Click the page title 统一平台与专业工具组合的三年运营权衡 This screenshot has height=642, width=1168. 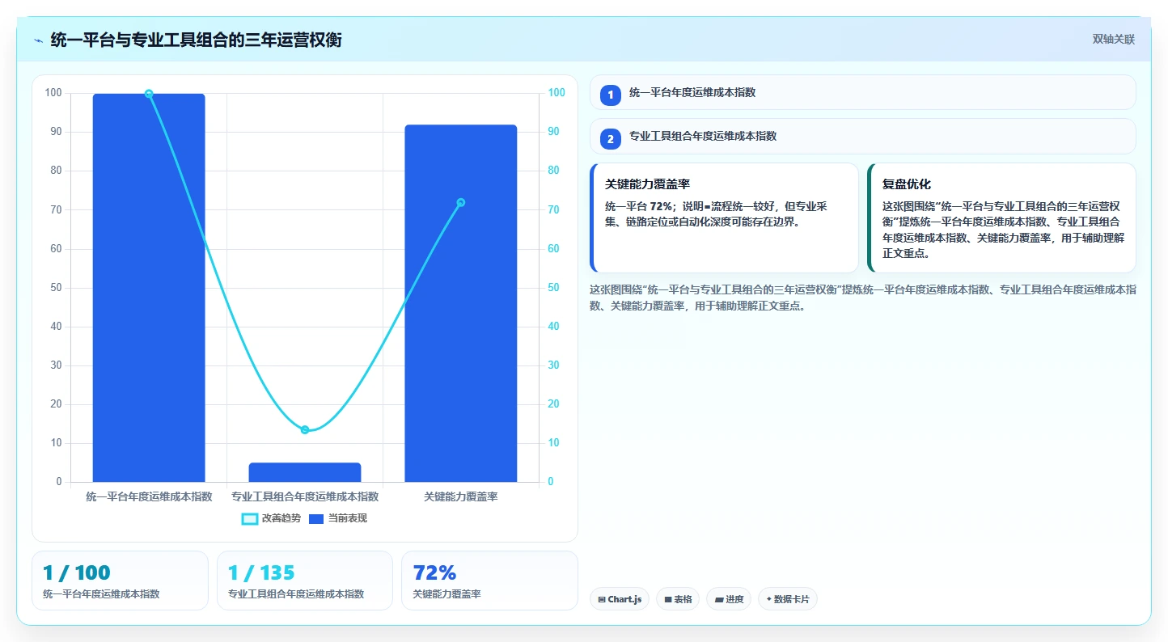196,40
